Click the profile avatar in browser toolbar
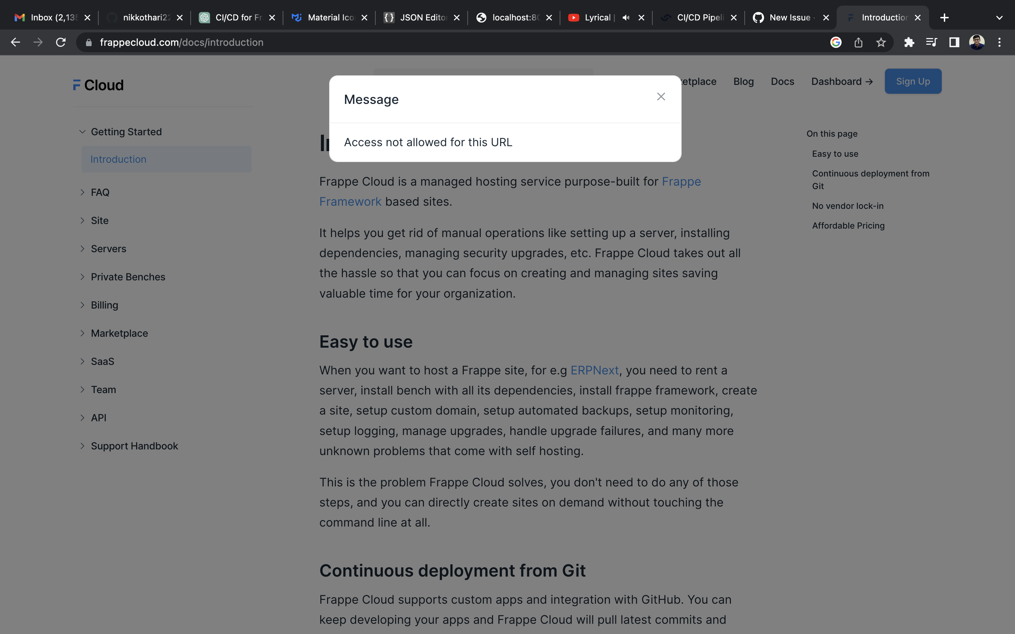The image size is (1015, 634). (x=977, y=42)
